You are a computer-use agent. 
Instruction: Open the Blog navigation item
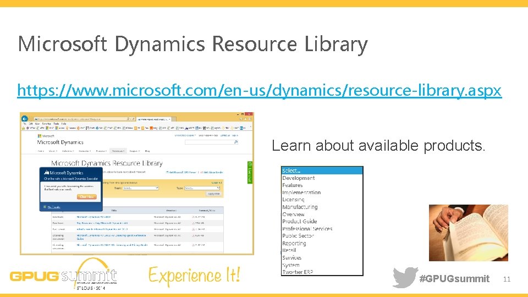click(x=147, y=151)
